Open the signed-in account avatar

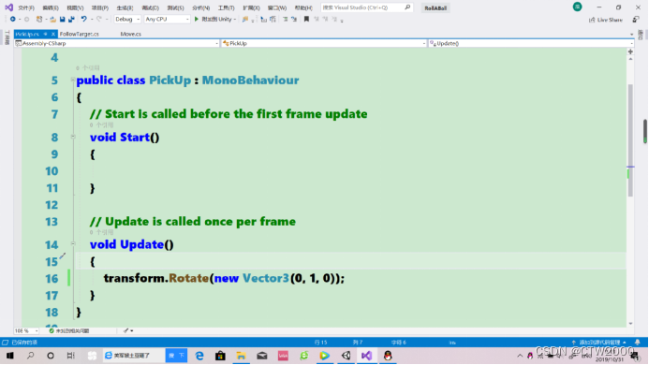tap(578, 7)
